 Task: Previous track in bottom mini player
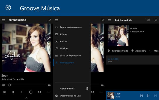[x=141, y=95]
